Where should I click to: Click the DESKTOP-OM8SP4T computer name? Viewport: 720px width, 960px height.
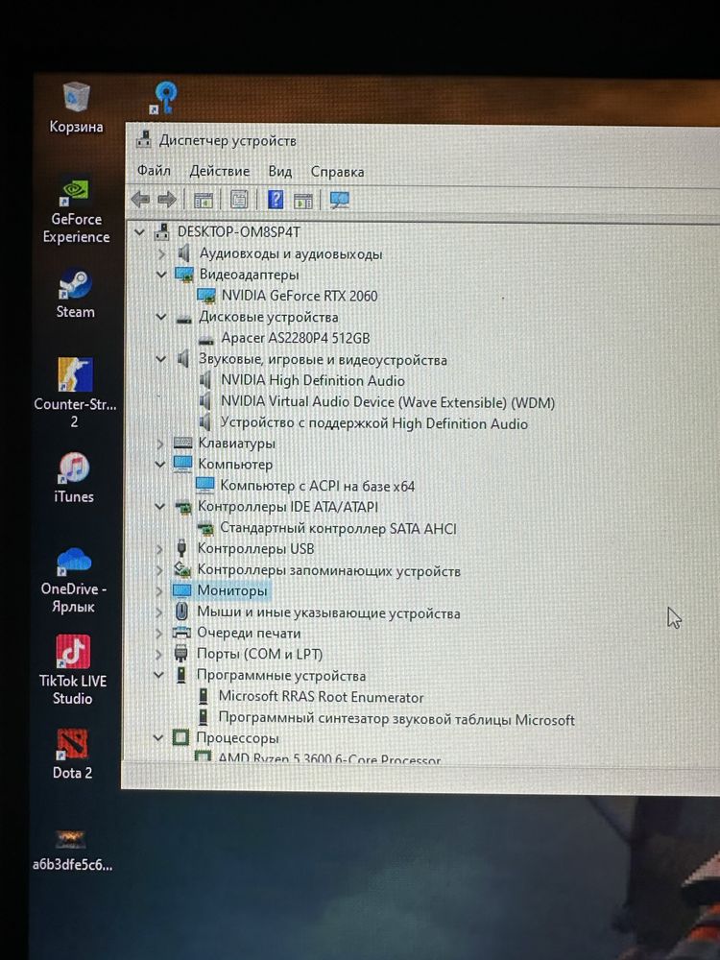coord(239,232)
